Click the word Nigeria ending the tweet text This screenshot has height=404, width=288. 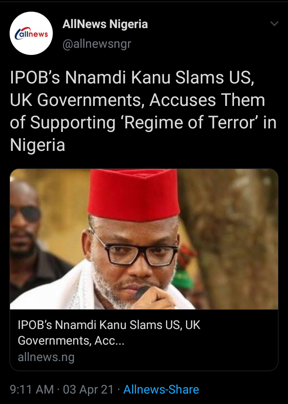coord(38,145)
